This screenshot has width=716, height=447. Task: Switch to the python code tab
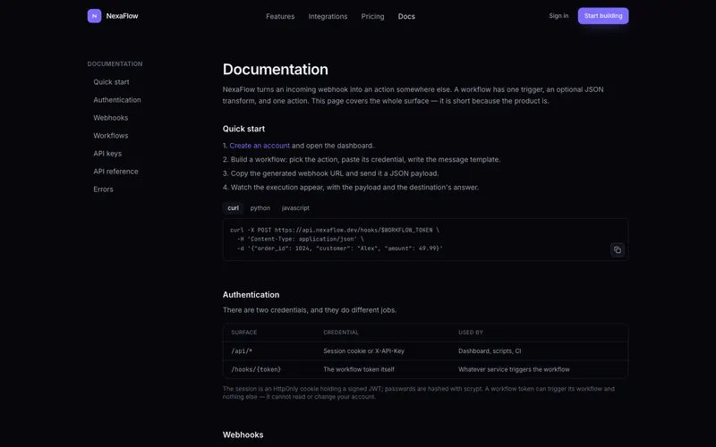[x=260, y=208]
